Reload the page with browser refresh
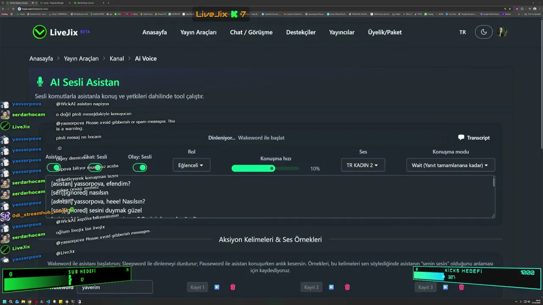Viewport: 543px width, 305px height. click(x=13, y=8)
